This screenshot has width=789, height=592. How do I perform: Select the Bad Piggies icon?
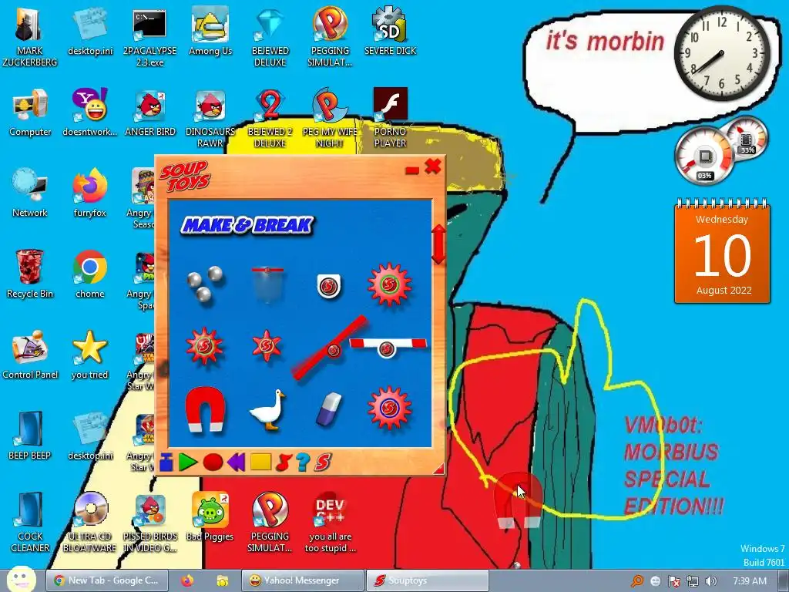coord(210,517)
